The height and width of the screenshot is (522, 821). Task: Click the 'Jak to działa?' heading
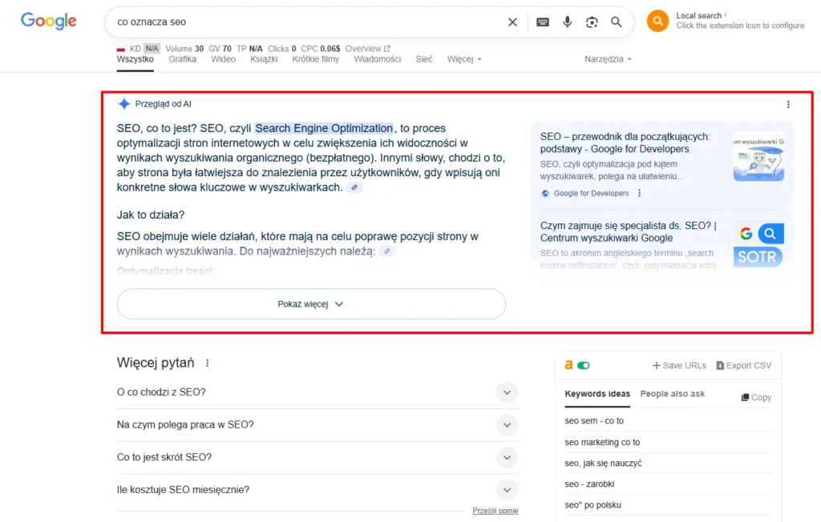[x=151, y=215]
